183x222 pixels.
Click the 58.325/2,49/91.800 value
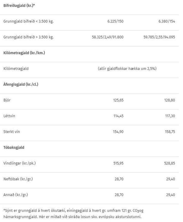tap(108, 37)
